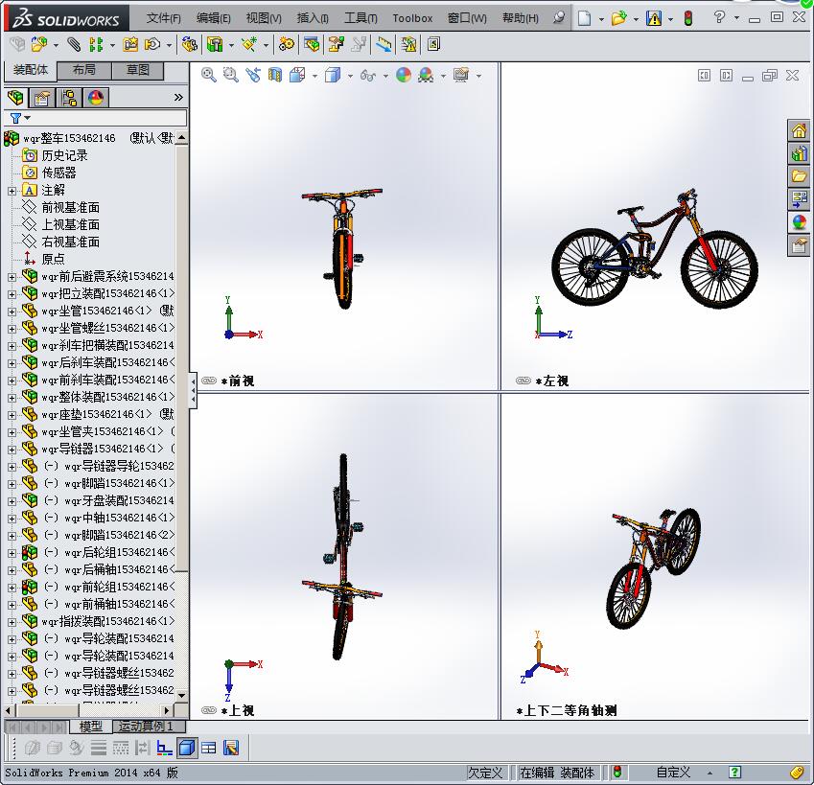Expand hidden manager tabs with chevron

[x=178, y=98]
